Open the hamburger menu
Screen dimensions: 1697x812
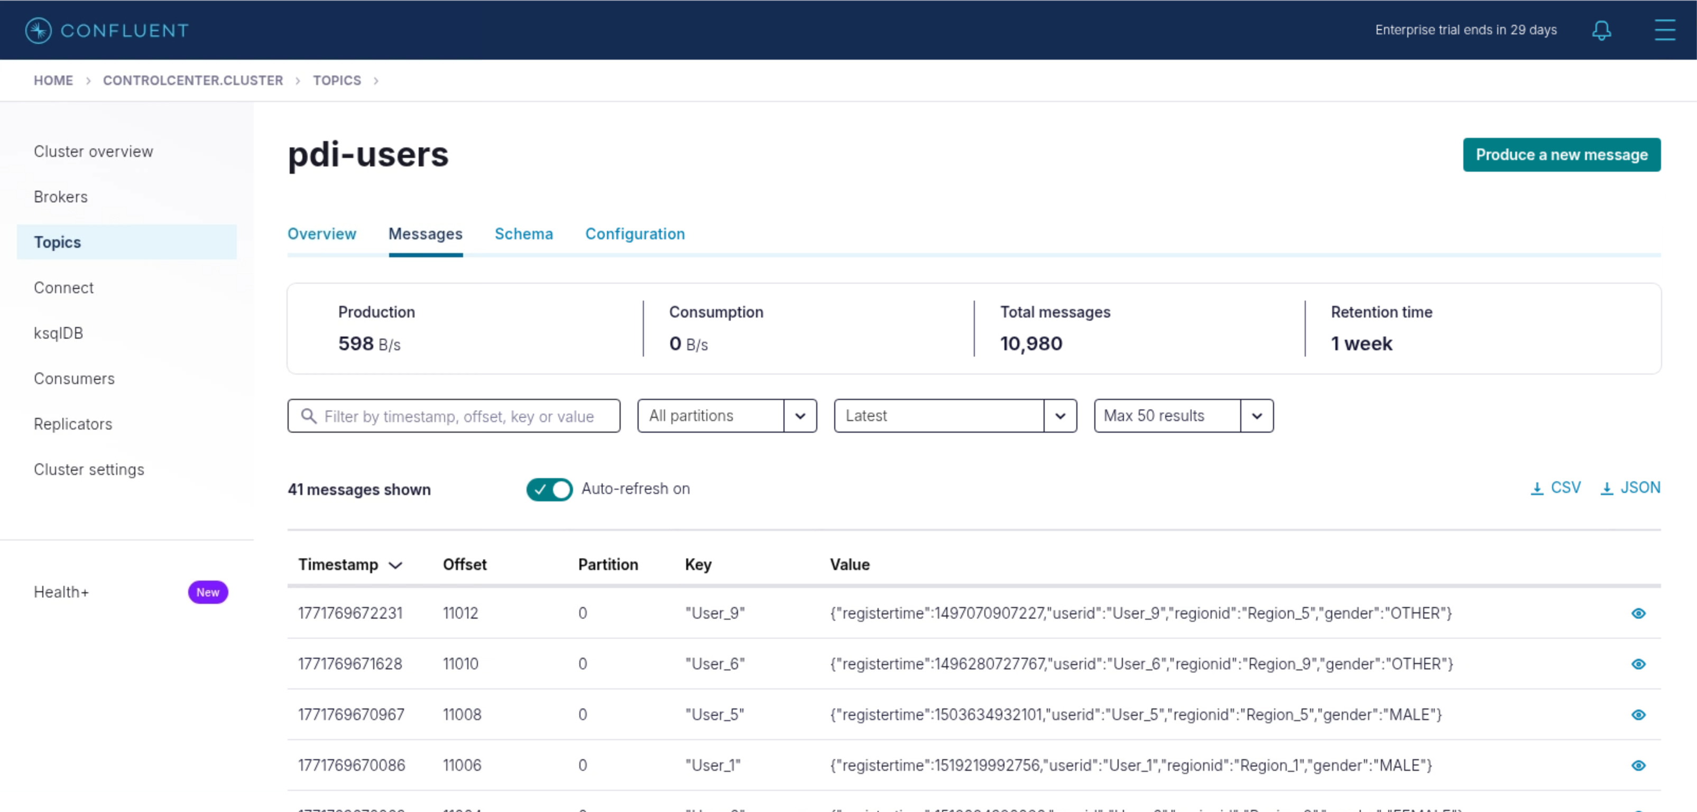click(x=1664, y=30)
